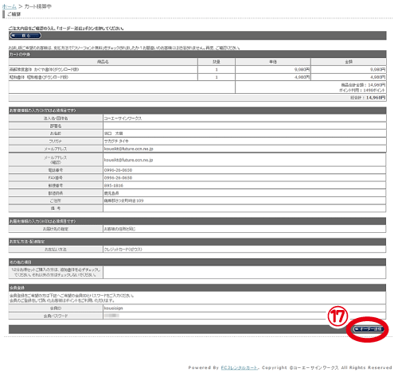Open the FC2レンタルカート footer link
Viewport: 398px width, 376px height.
coord(239,367)
